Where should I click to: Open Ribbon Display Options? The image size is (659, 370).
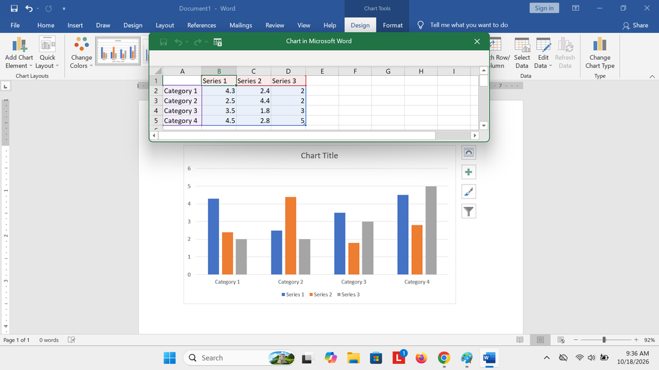tap(576, 8)
